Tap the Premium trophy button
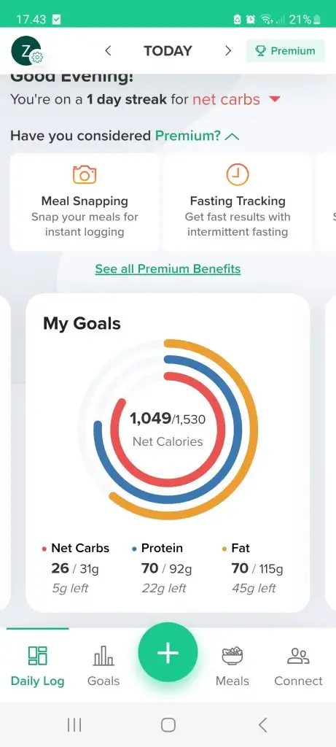Viewport: 336px width, 747px height. 285,51
